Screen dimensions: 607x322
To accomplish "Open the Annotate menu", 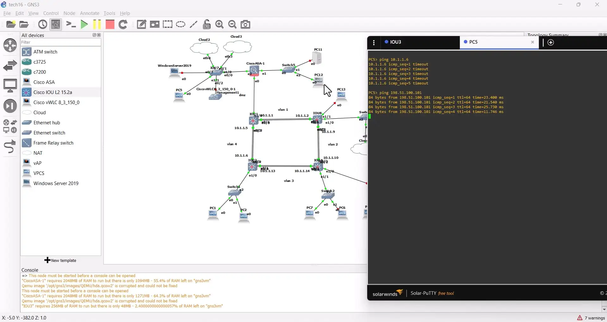I will pyautogui.click(x=90, y=13).
